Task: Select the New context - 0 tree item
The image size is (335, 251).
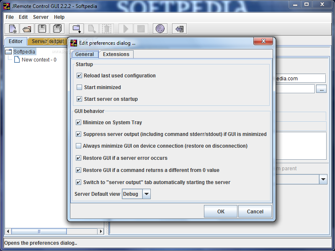Action: 39,60
